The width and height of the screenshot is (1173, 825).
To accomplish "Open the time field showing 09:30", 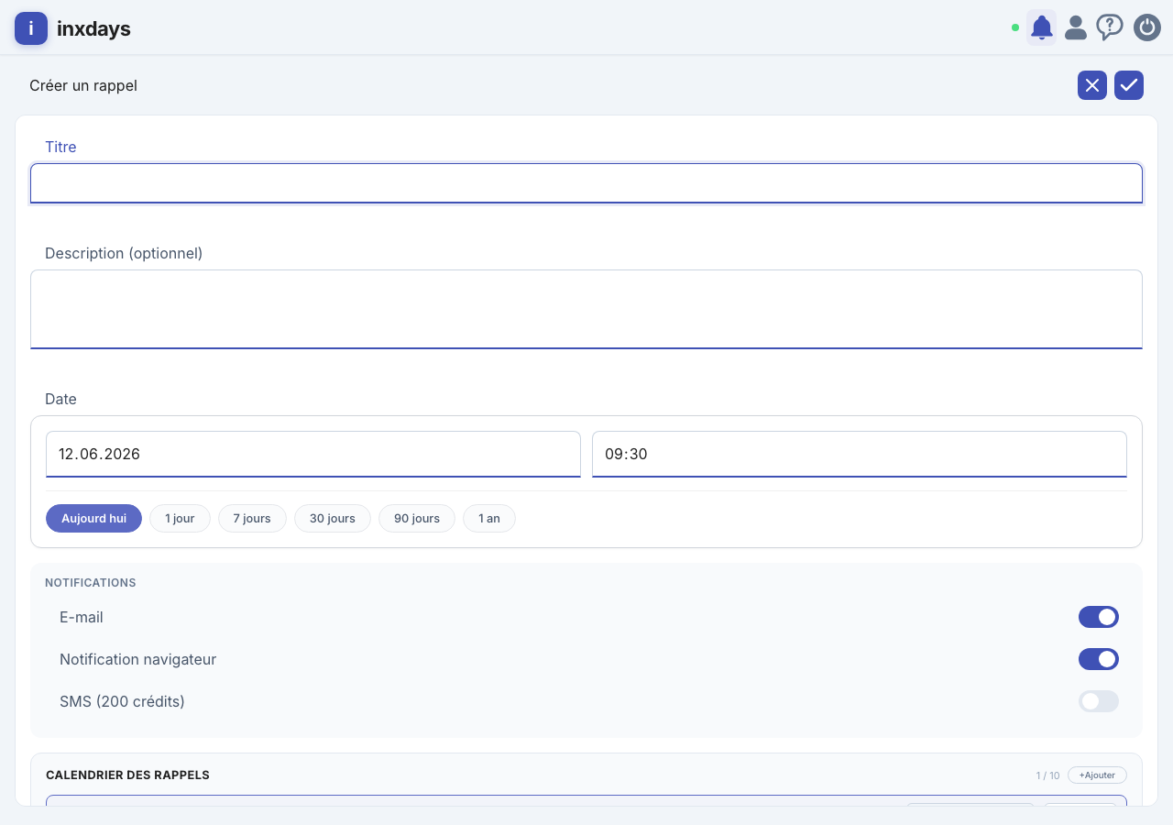I will pyautogui.click(x=860, y=454).
